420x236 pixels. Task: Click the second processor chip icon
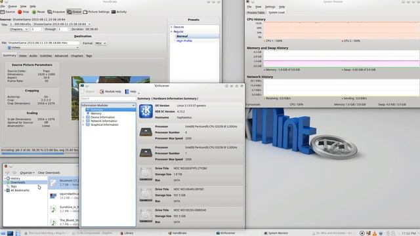click(146, 153)
